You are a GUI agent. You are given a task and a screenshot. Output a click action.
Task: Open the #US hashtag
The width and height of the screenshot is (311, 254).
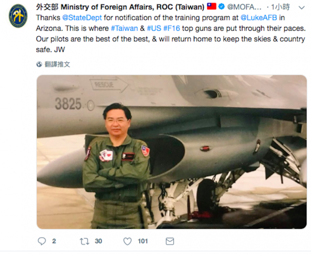154,29
